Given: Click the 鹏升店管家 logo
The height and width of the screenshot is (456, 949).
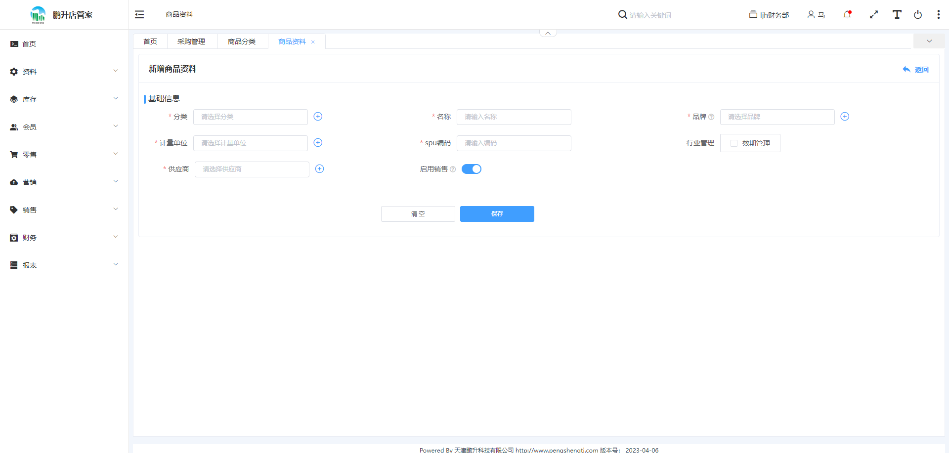Looking at the screenshot, I should 61,15.
